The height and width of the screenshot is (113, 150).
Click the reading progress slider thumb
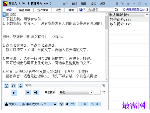(30, 86)
